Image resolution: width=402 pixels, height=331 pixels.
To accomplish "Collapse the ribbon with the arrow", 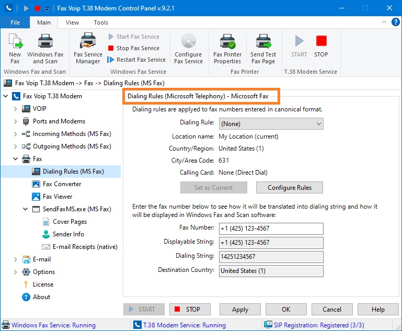I will tap(384, 22).
